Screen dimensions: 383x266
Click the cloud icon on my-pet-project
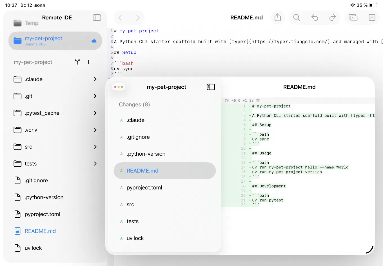[x=94, y=41]
